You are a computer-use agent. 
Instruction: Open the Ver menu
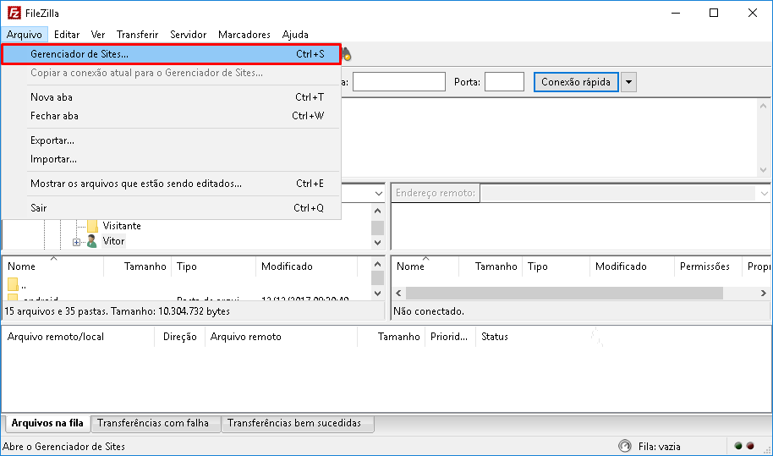tap(97, 35)
